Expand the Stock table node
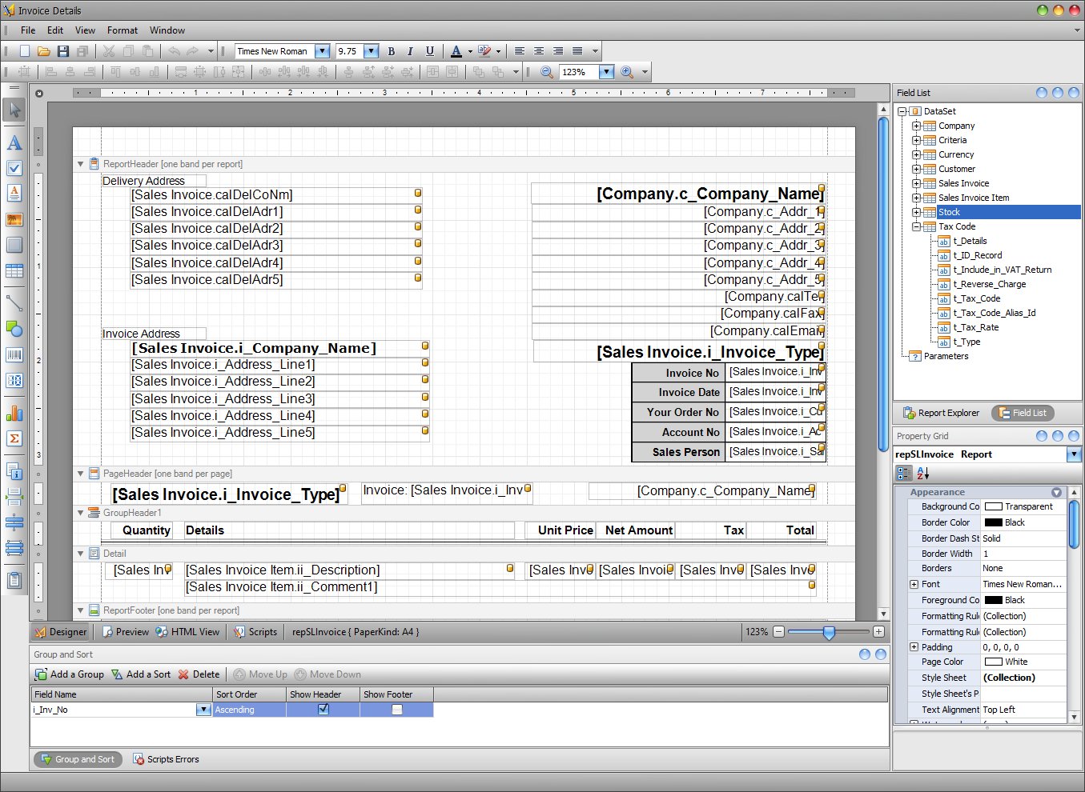Image resolution: width=1085 pixels, height=792 pixels. 916,212
